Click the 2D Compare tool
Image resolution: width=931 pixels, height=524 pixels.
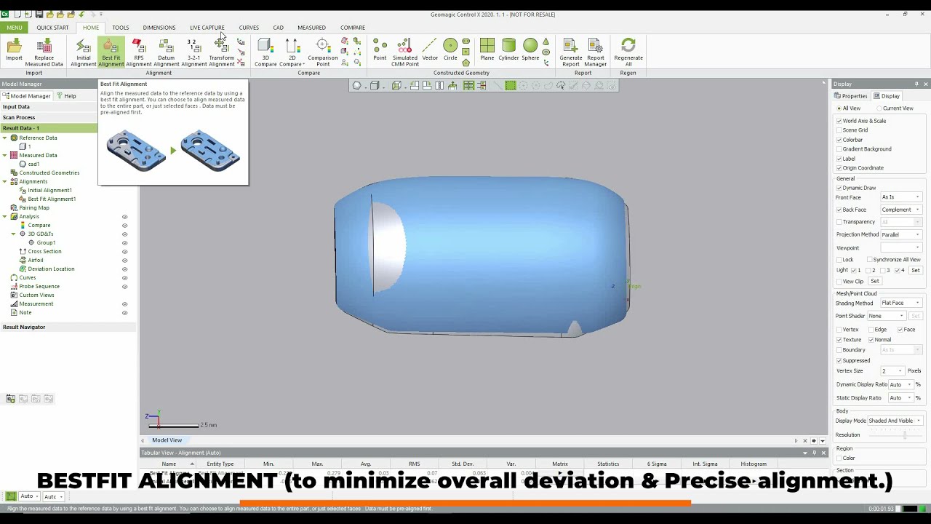[x=292, y=52]
